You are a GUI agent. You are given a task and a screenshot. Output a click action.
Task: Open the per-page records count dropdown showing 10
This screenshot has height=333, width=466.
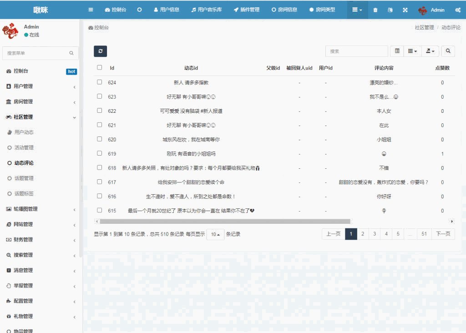(215, 234)
